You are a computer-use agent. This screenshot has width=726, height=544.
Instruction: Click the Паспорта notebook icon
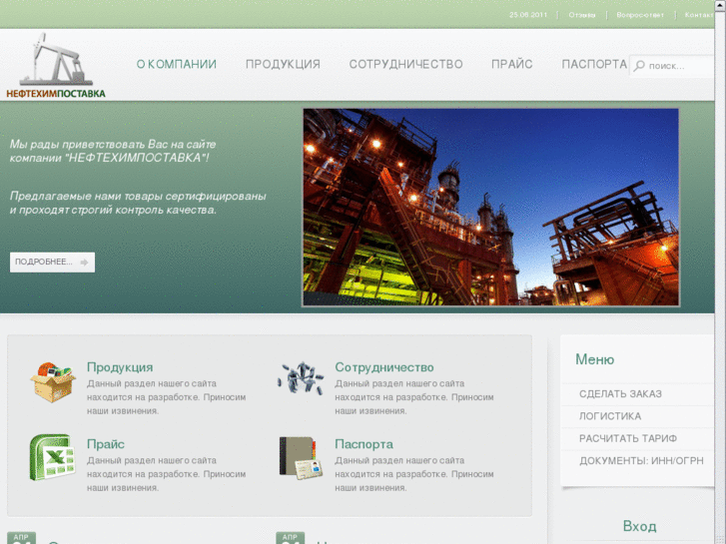(x=301, y=458)
